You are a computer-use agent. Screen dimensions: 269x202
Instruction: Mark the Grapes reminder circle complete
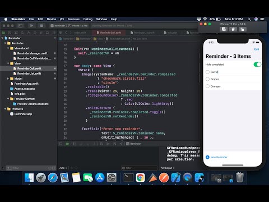coord(207,79)
